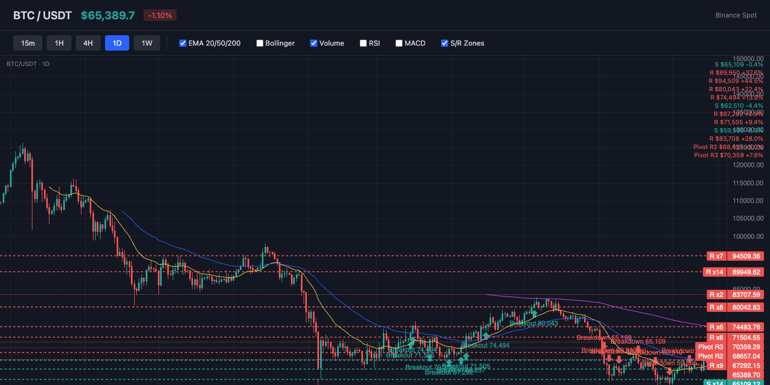The height and width of the screenshot is (385, 770).
Task: Click the R $74,494 +13.9% legend entry
Action: [x=736, y=97]
